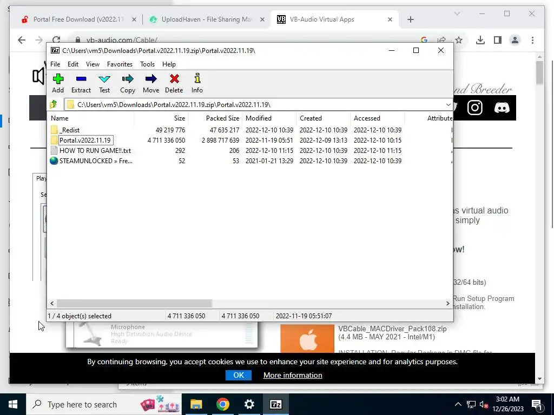This screenshot has height=415, width=554.
Task: Open the File menu in 7-Zip
Action: coord(55,64)
